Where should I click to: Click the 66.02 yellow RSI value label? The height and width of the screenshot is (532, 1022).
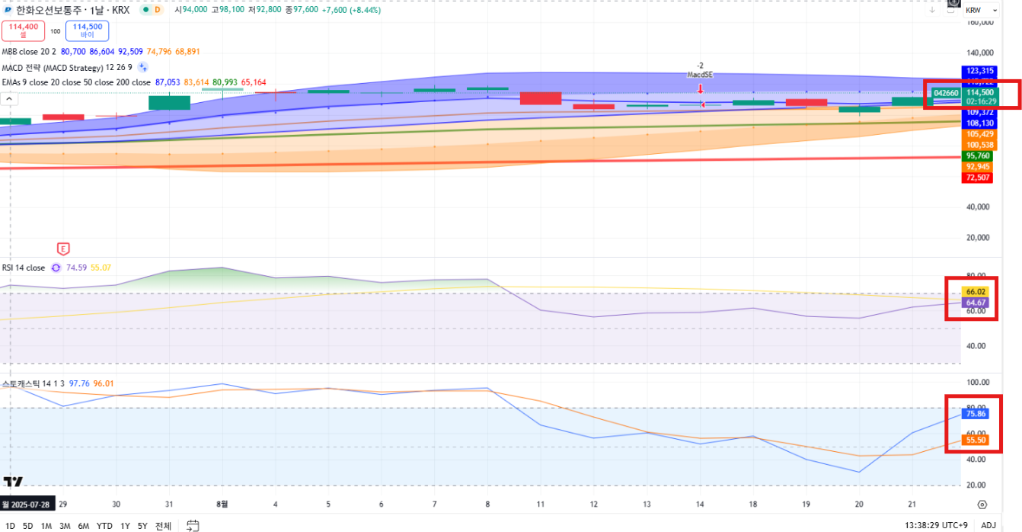coord(976,292)
